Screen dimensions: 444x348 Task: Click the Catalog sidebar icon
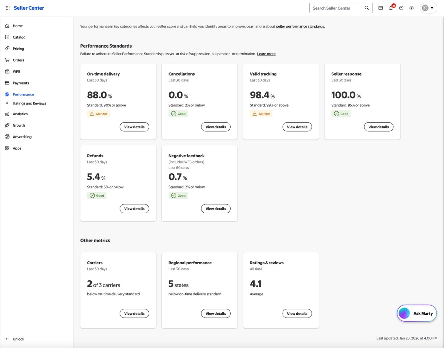pyautogui.click(x=7, y=37)
